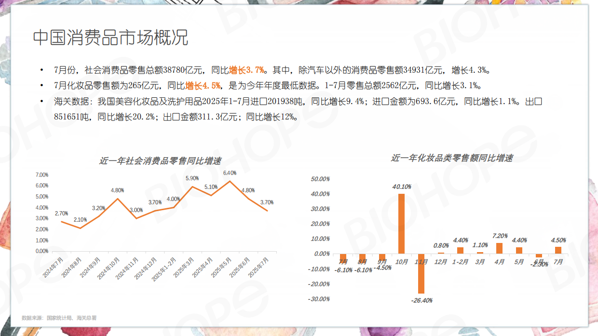Click x-axis label 2024年10月
This screenshot has height=336, width=598.
(x=109, y=268)
